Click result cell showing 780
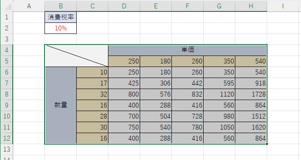 coord(188,127)
